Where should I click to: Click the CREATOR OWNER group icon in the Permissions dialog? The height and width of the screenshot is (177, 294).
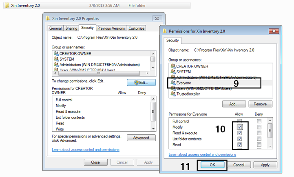(x=173, y=66)
